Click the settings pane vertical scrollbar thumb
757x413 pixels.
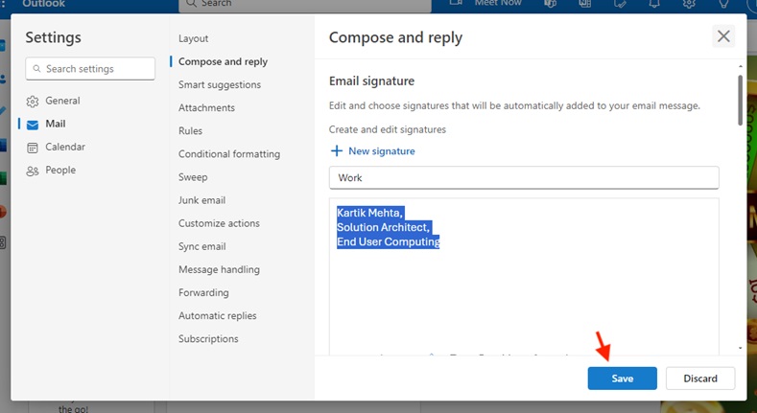coord(740,100)
